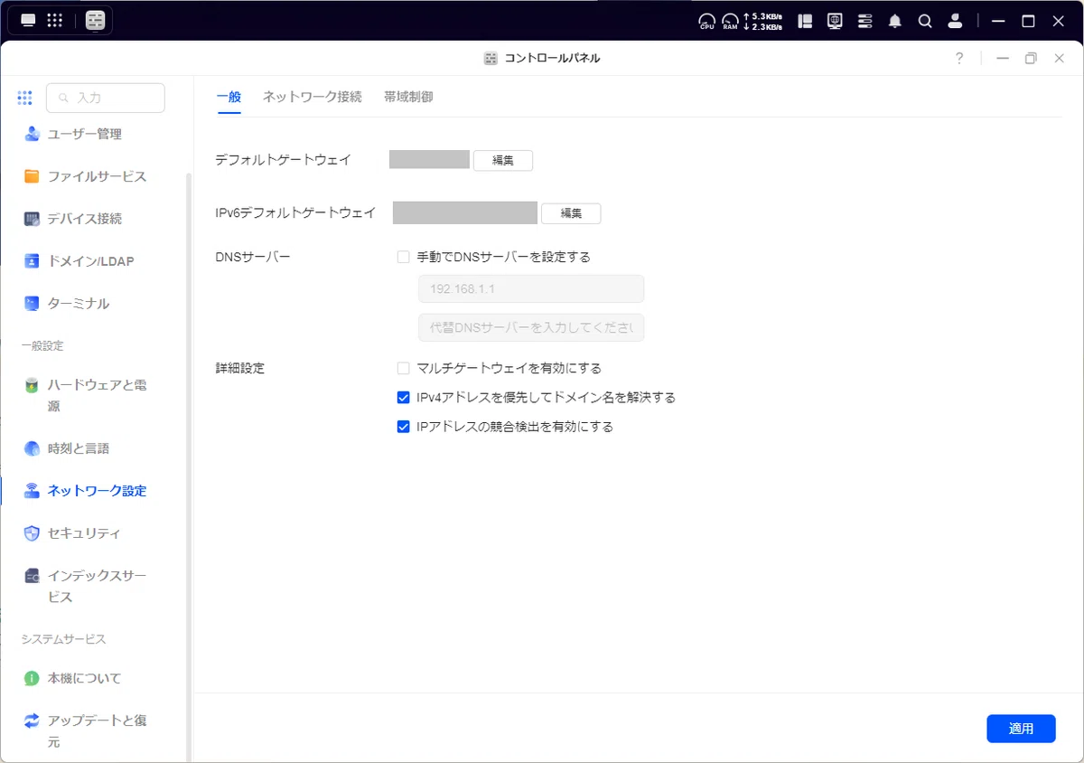Click the Domain/LDAP icon
Viewport: 1084px width, 763px height.
click(32, 261)
